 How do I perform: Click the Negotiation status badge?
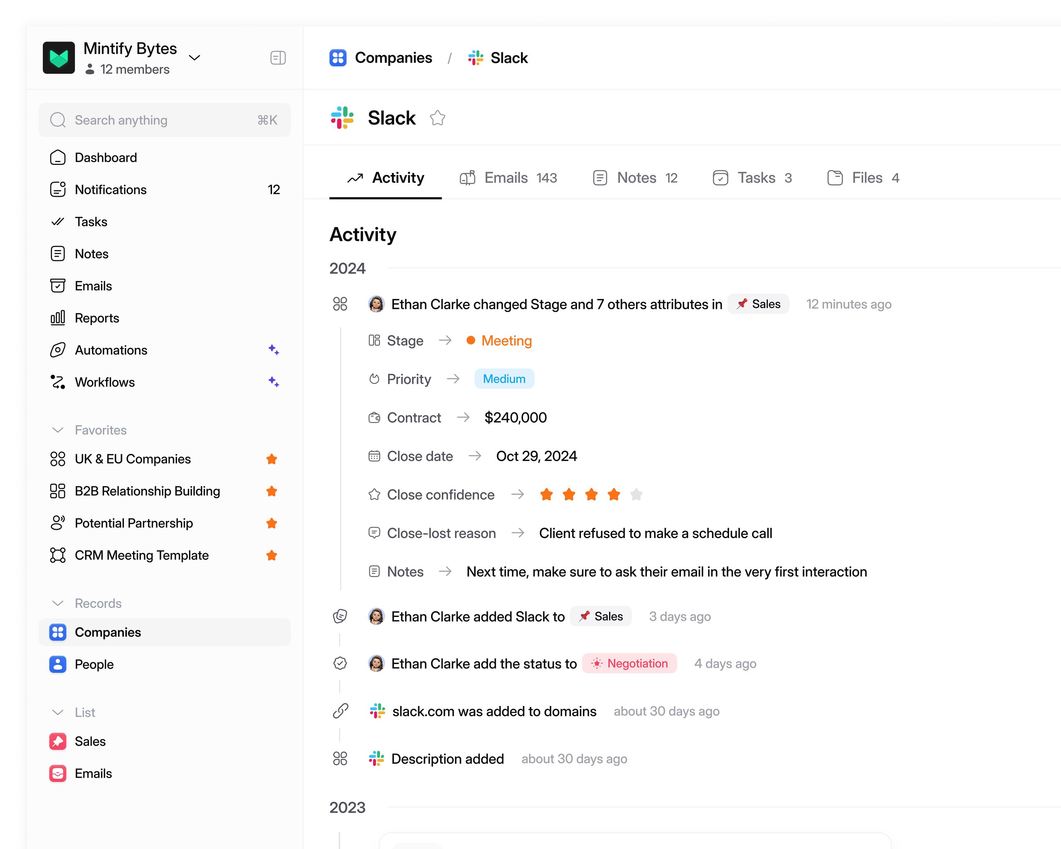[x=630, y=663]
